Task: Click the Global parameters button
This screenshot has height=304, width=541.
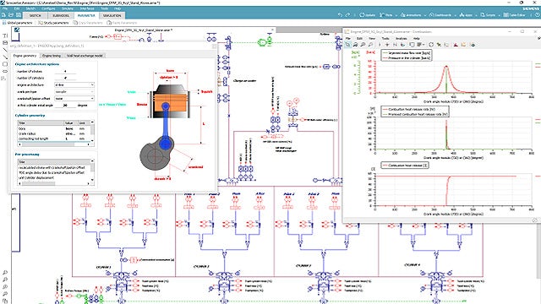Action: click(17, 23)
